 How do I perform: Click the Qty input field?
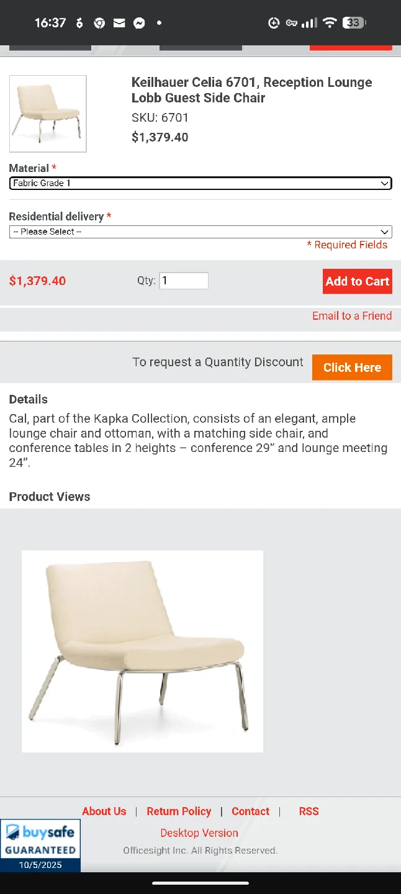coord(184,281)
